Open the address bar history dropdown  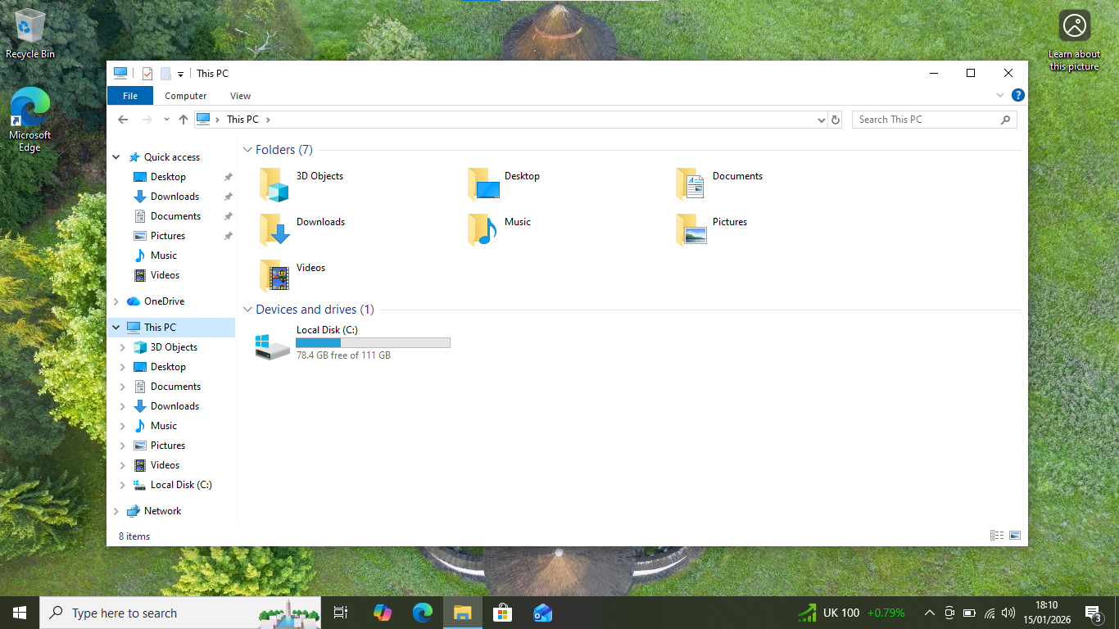coord(822,120)
